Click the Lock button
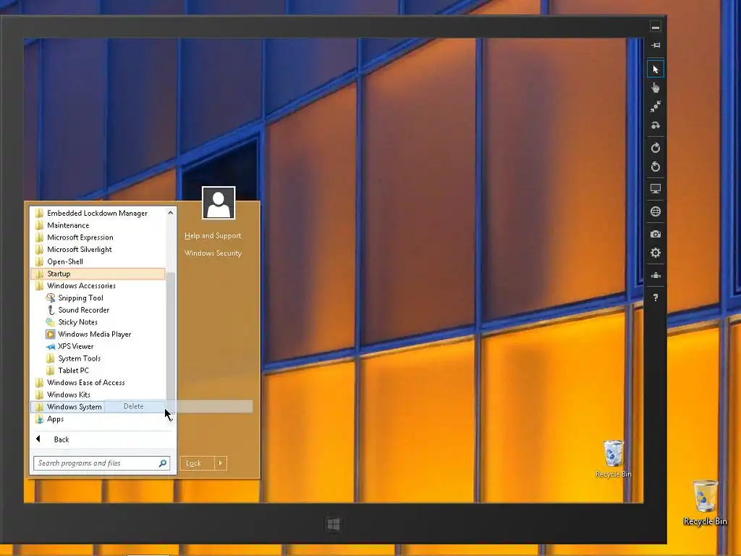Screen dimensions: 741x556 click(x=197, y=463)
